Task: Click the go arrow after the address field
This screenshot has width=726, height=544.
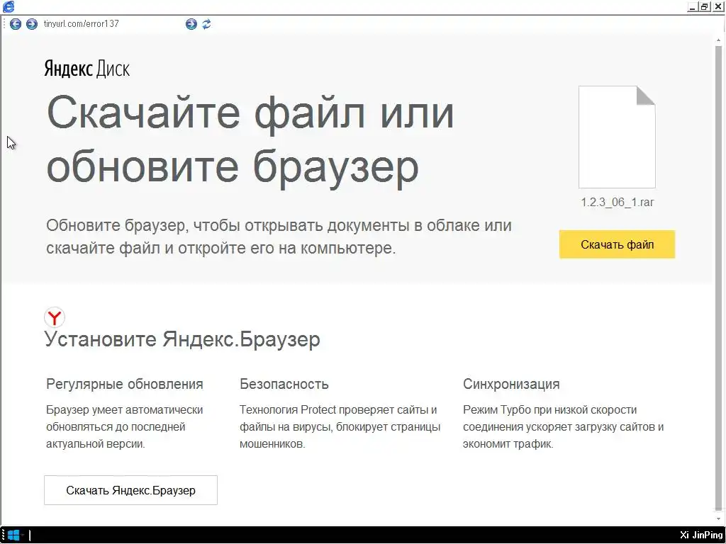Action: pos(191,24)
